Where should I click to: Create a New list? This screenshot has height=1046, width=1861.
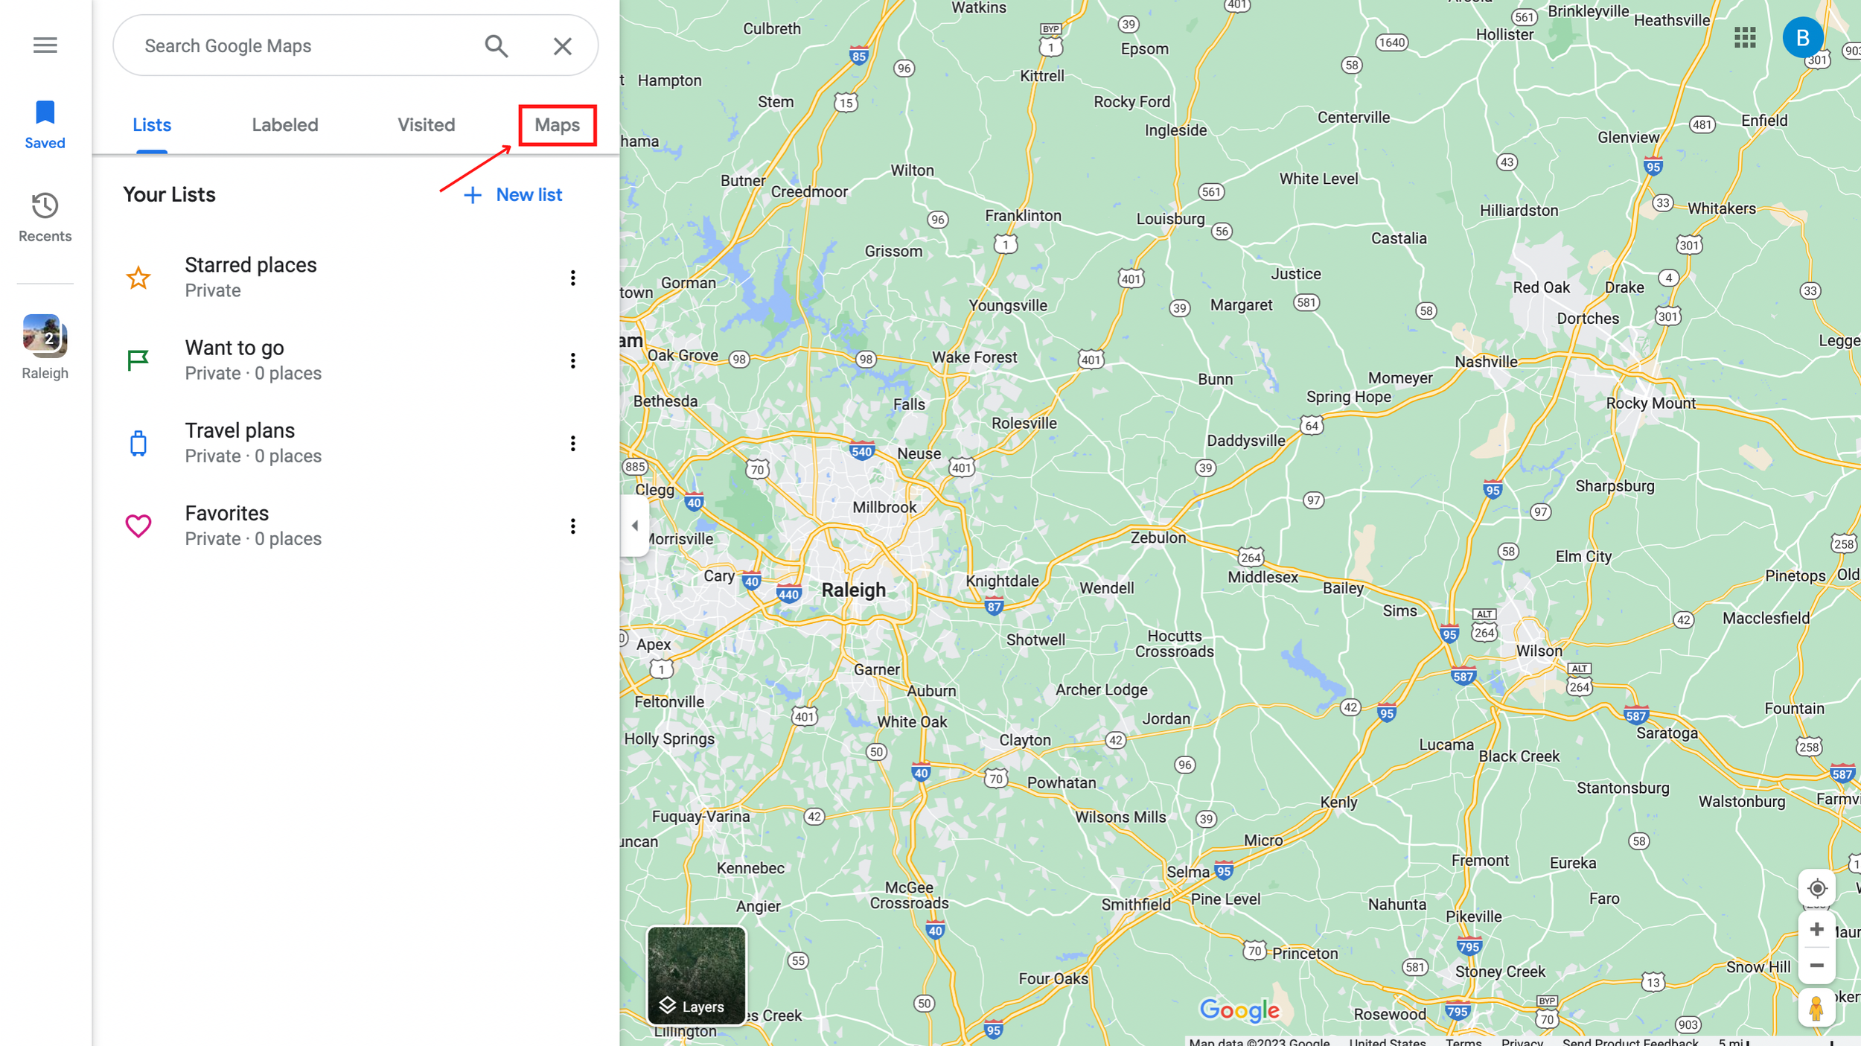pos(513,194)
